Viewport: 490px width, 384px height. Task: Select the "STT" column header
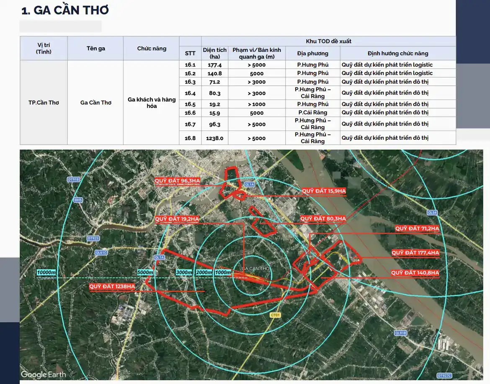click(x=190, y=54)
